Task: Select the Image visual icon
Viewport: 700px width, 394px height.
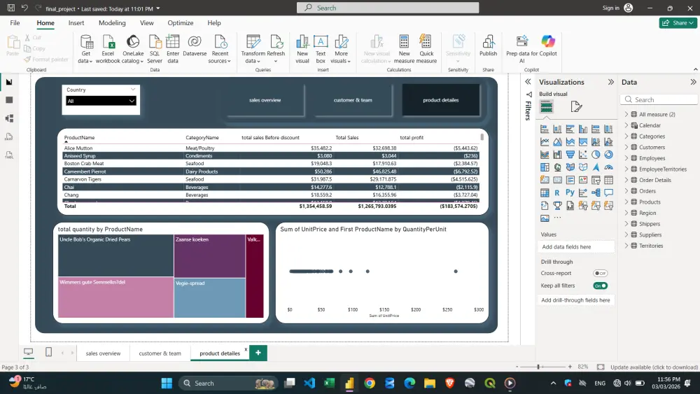Action: coord(545,218)
